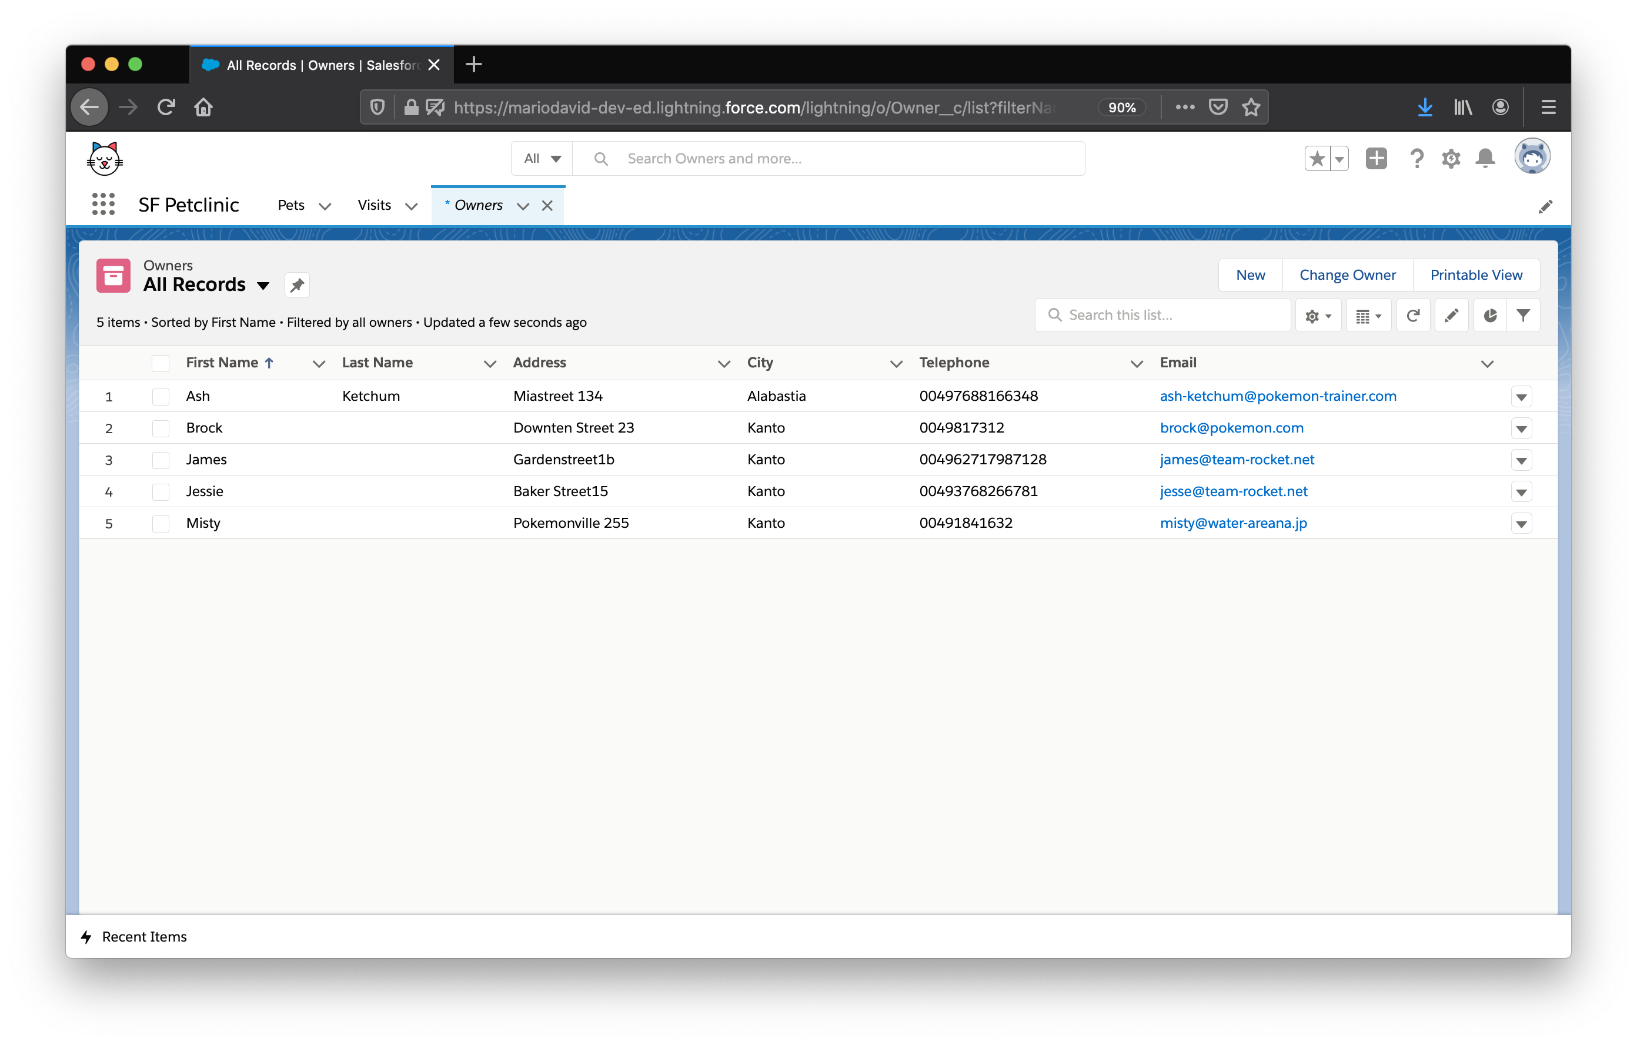Click the New button

[1250, 274]
